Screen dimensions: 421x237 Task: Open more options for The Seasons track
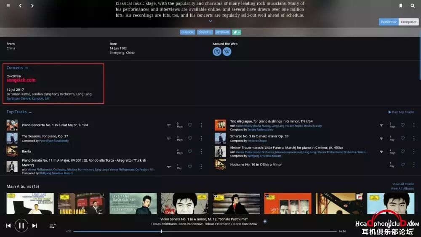(201, 138)
